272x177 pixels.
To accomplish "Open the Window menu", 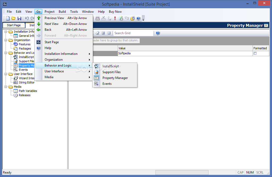I will tap(88, 12).
